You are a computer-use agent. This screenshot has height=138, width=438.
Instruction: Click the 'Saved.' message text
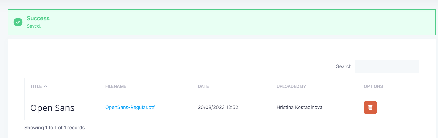34,26
